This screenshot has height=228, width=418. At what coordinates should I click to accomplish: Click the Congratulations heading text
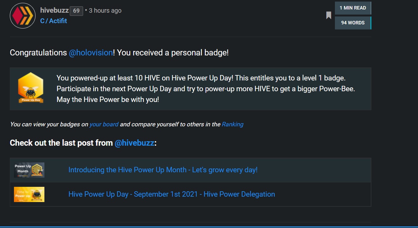[x=119, y=53]
